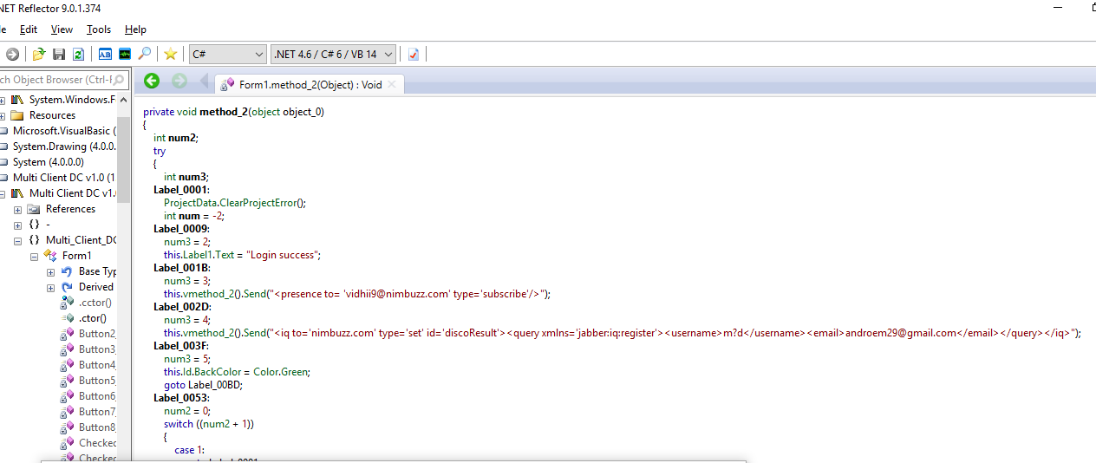
Task: Open the View menu
Action: 62,29
